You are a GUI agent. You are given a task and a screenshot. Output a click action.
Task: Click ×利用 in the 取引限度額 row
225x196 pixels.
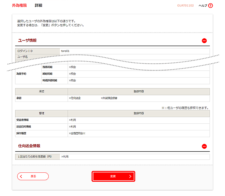click(65, 157)
